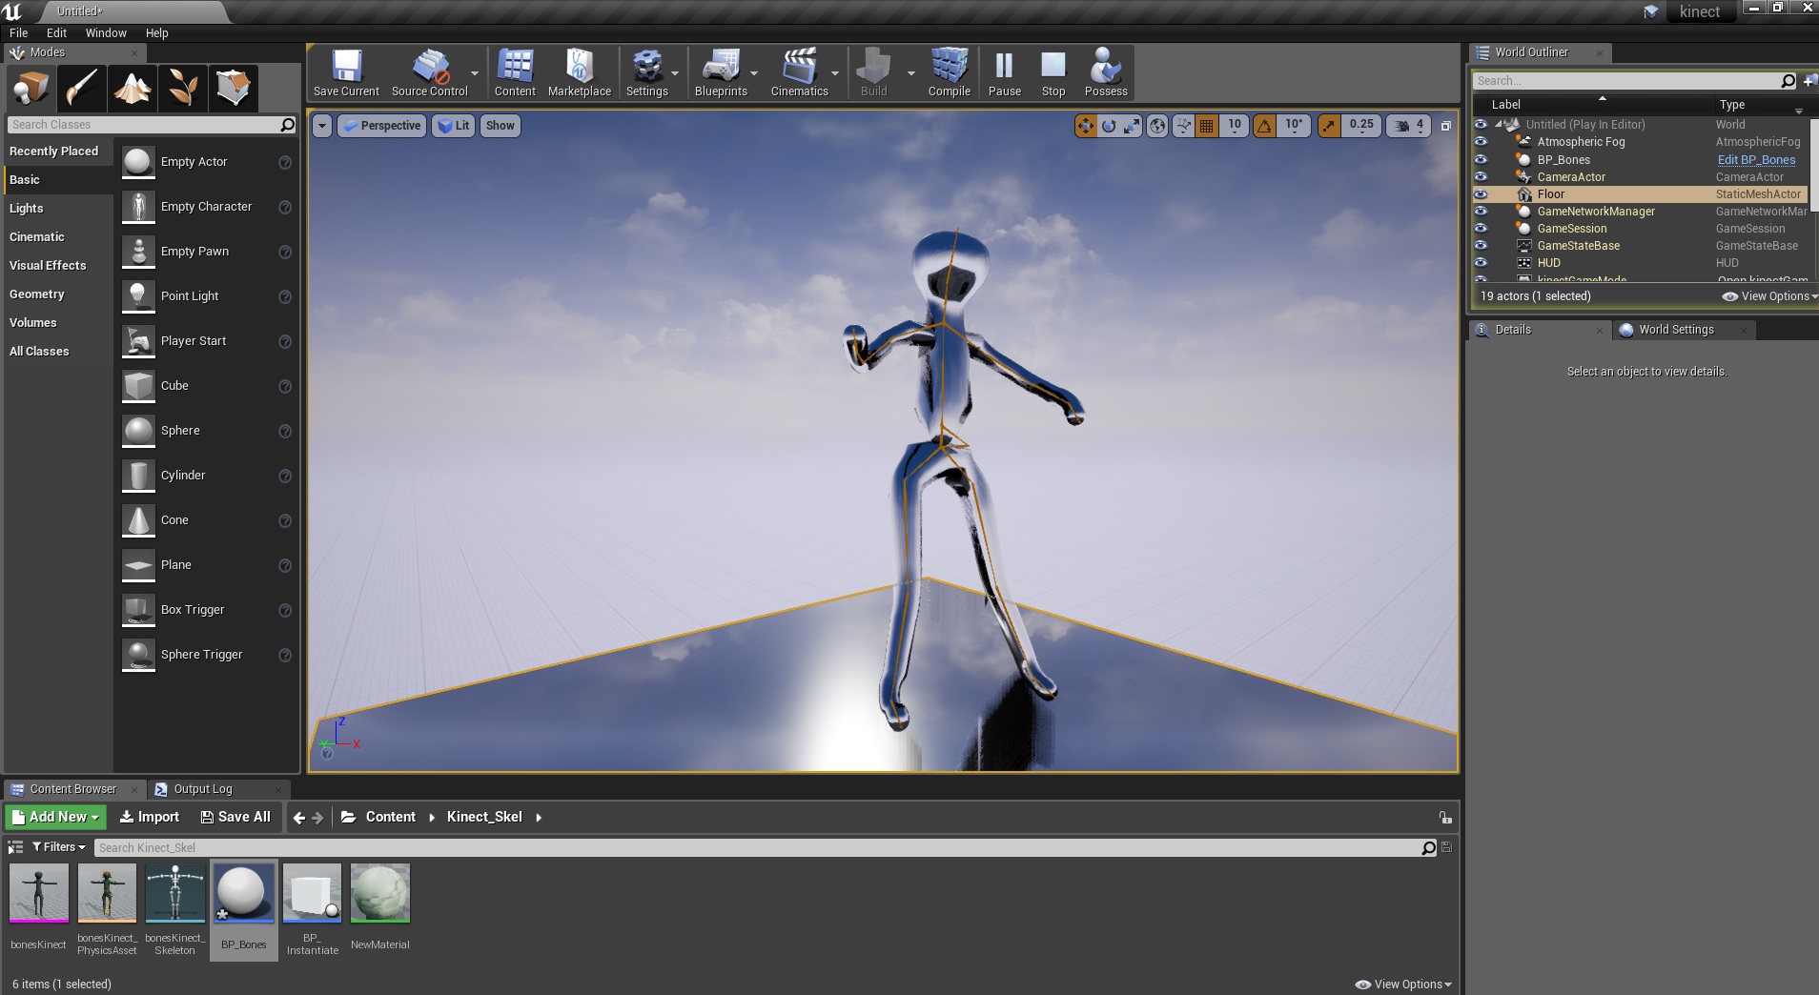Toggle Content Browser sources panel icon
This screenshot has height=995, width=1819.
[x=15, y=847]
